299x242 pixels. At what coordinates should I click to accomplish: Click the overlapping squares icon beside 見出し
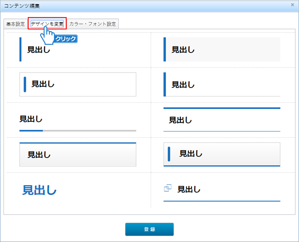point(168,188)
